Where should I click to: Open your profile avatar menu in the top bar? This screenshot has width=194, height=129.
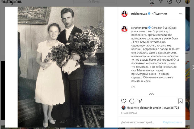(187, 2)
